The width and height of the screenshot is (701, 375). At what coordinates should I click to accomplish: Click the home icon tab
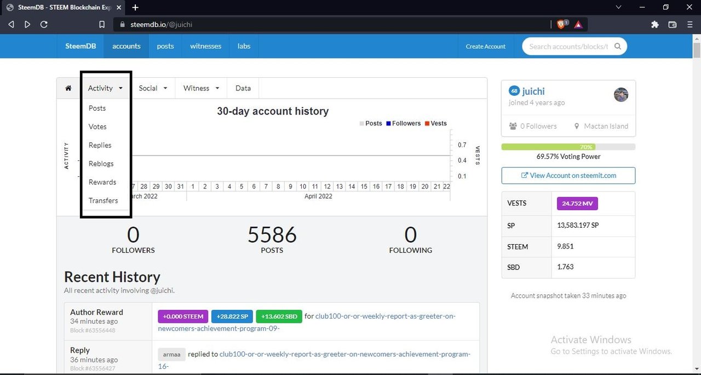pyautogui.click(x=68, y=88)
